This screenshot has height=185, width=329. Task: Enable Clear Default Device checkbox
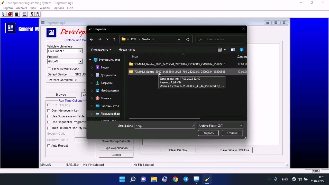coord(49,69)
